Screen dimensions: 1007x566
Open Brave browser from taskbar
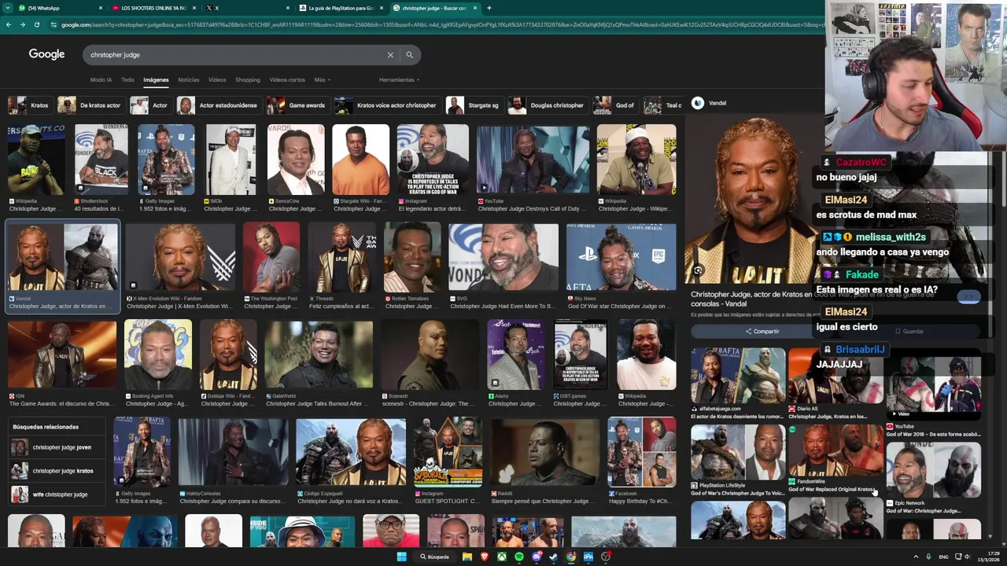pyautogui.click(x=485, y=557)
